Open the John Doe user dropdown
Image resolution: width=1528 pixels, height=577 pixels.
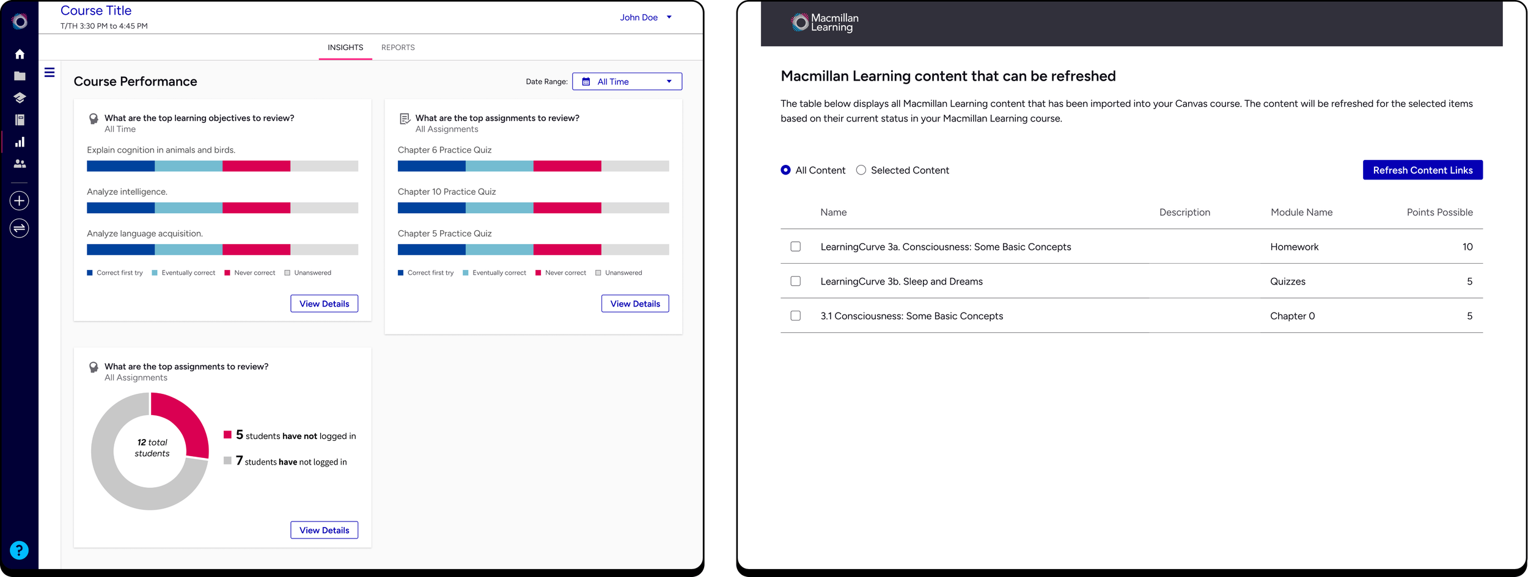(645, 18)
